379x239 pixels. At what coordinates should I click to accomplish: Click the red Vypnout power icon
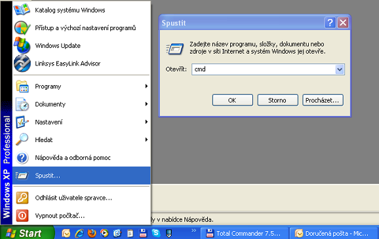(22, 215)
